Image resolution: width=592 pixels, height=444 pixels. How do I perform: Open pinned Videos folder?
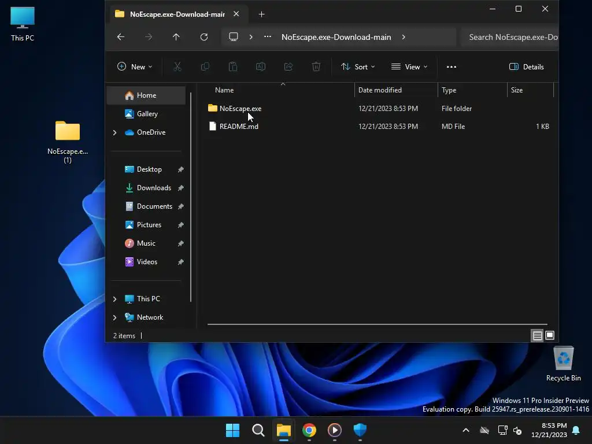147,262
